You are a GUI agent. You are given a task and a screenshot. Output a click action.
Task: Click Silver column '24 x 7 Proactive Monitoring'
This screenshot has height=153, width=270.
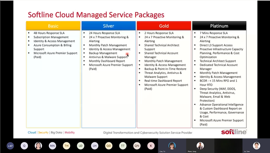coord(109,39)
